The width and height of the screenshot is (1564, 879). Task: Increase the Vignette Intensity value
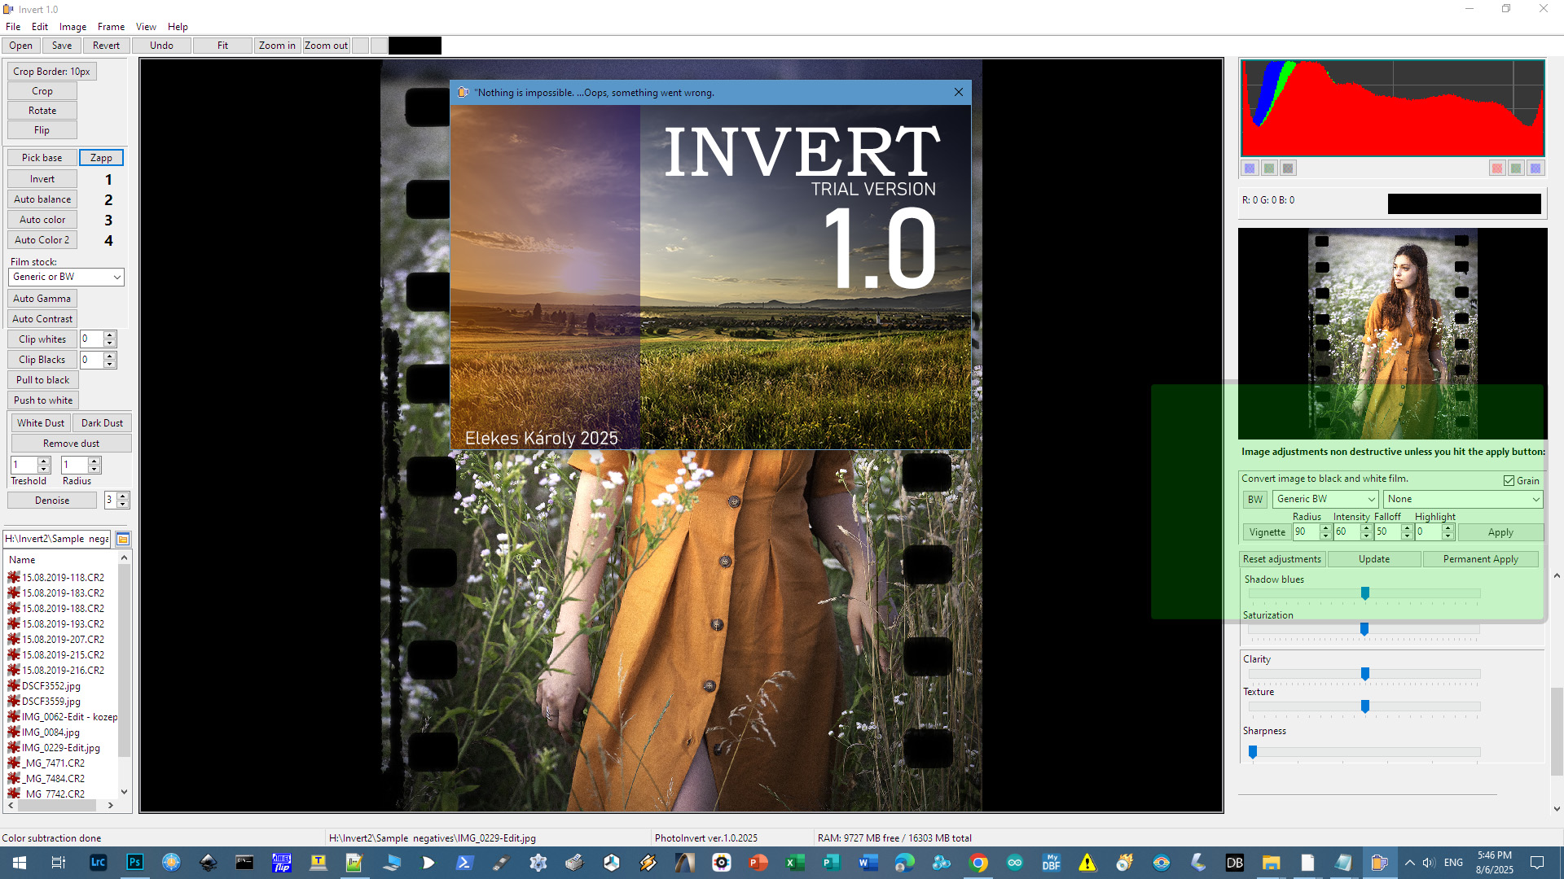[1366, 528]
